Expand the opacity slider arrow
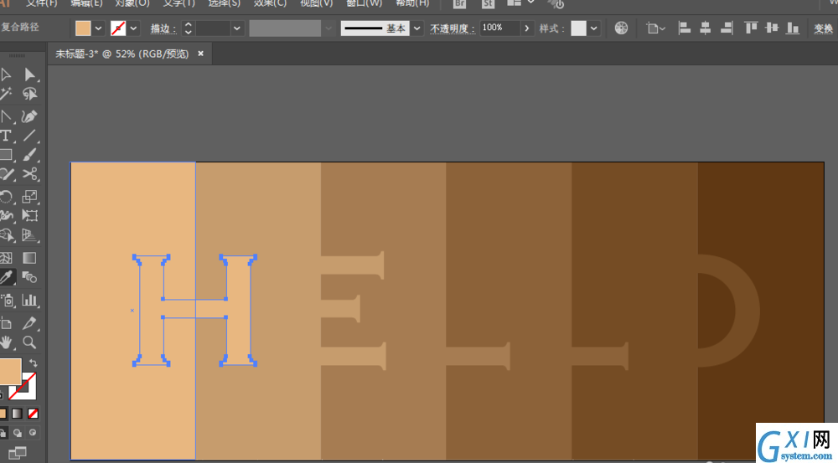Viewport: 838px width, 463px height. pos(527,28)
